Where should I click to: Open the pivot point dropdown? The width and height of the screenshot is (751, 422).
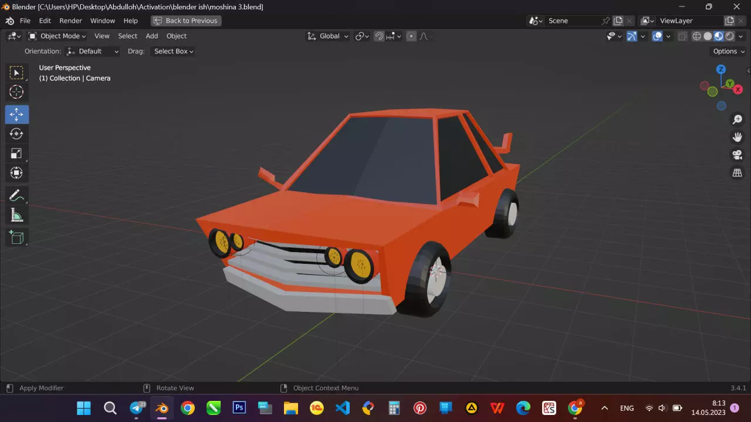point(362,36)
